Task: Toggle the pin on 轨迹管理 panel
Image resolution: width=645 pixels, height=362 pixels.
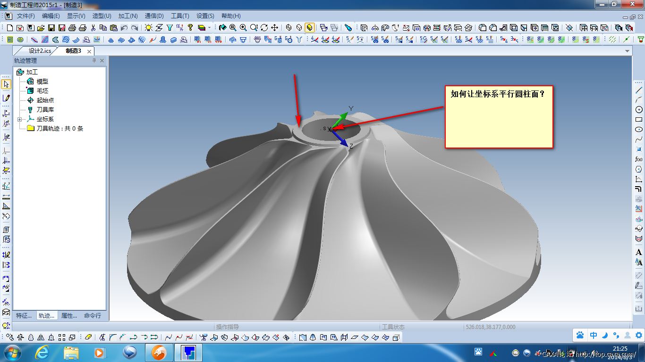Action: (94, 61)
